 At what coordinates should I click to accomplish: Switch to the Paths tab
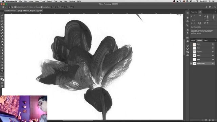[x=206, y=40]
